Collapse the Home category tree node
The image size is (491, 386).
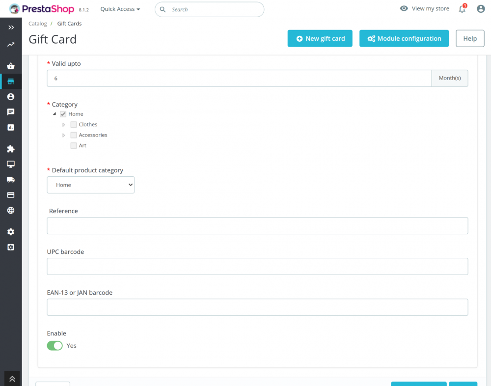(55, 114)
